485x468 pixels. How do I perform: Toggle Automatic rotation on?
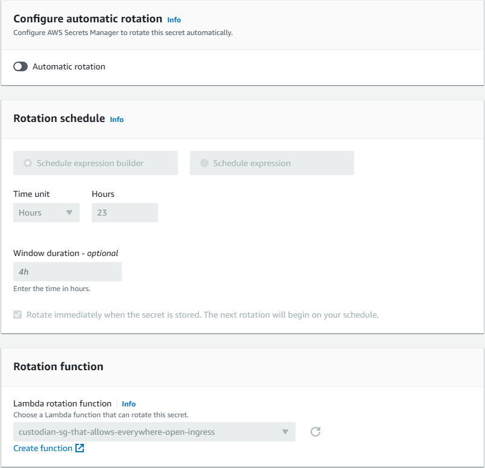click(21, 66)
